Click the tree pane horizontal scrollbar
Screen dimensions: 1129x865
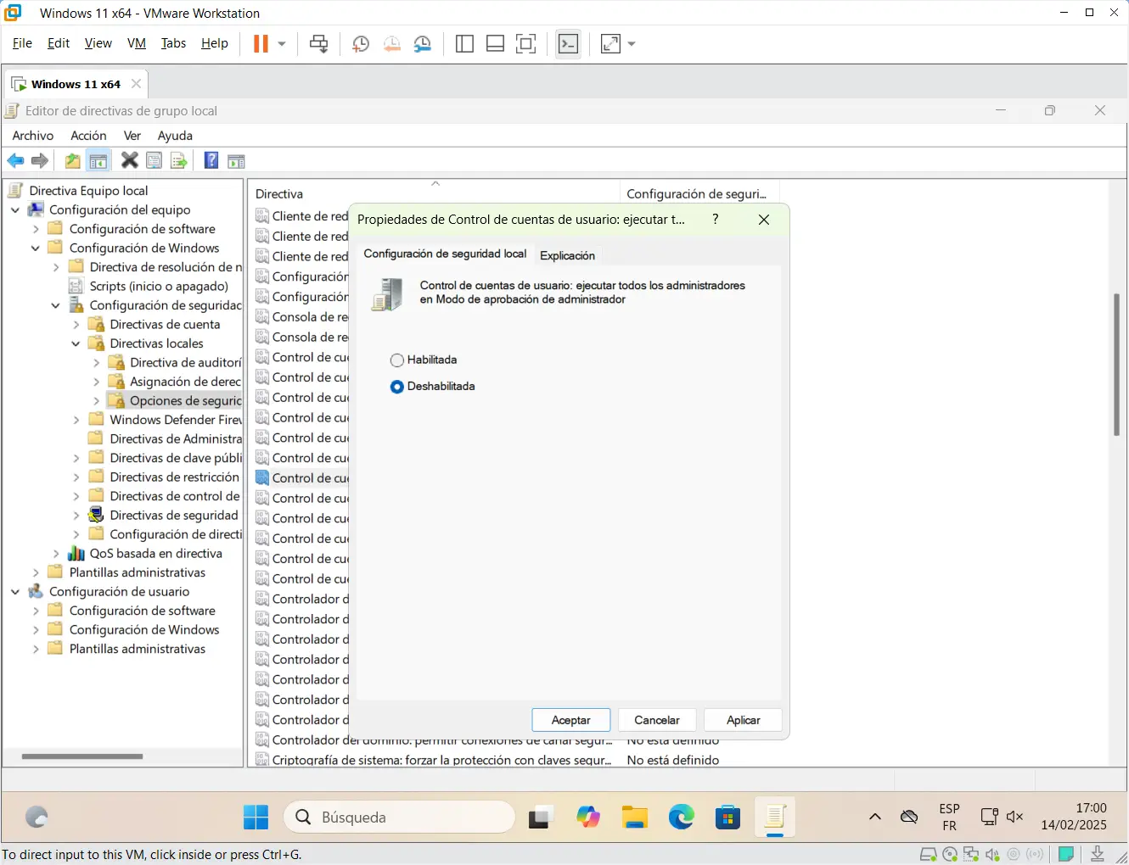[x=82, y=756]
